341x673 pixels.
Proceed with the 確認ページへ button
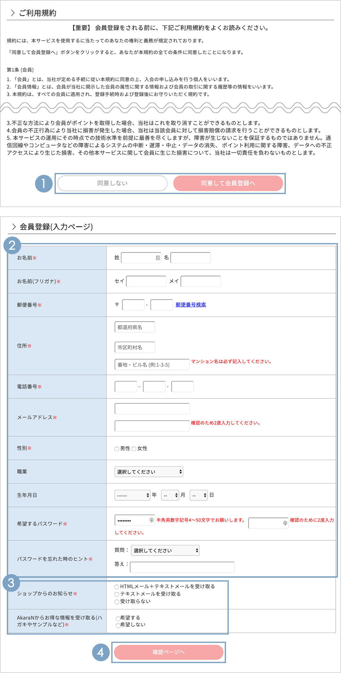(x=169, y=652)
